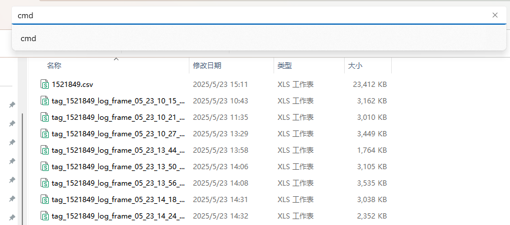Click the sort direction arrow above 名称
Screen dimensions: 510x225
116,59
